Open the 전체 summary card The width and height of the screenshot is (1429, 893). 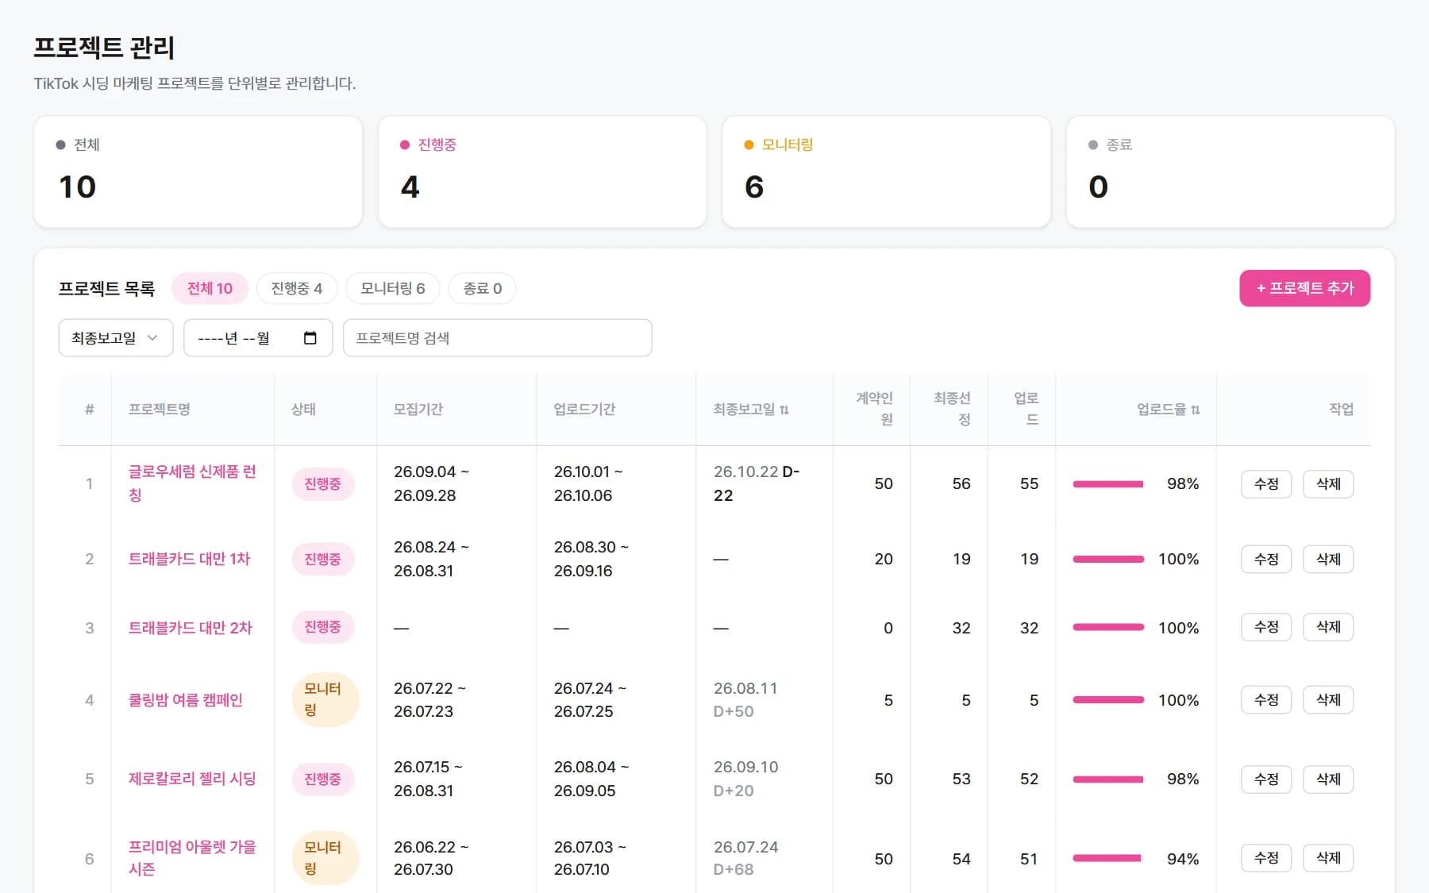[198, 172]
